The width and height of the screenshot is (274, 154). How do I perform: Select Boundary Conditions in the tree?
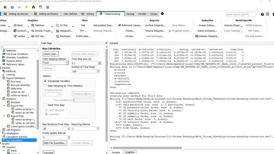coord(17,57)
